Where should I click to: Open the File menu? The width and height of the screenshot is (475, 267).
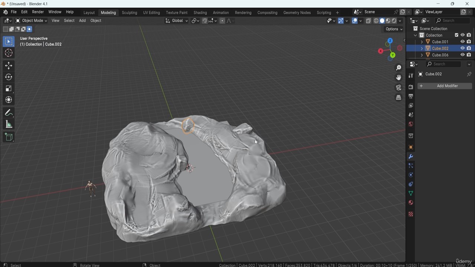click(x=14, y=12)
